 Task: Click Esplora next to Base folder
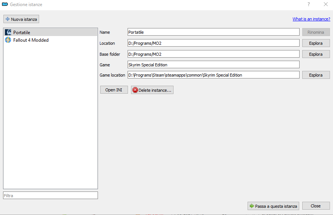coord(316,54)
